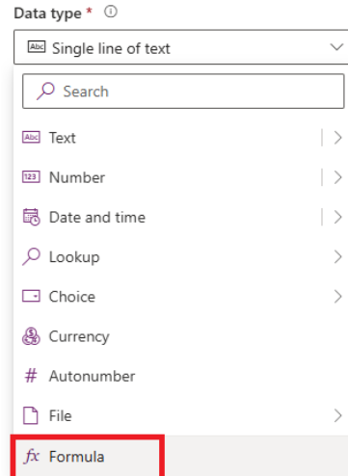Expand the Lookup submenu chevron
Image resolution: width=348 pixels, height=476 pixels.
click(x=337, y=257)
